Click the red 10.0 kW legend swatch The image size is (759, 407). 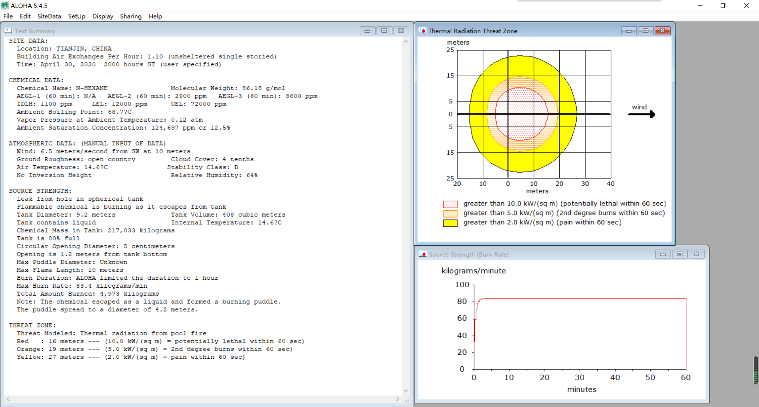[x=450, y=204]
